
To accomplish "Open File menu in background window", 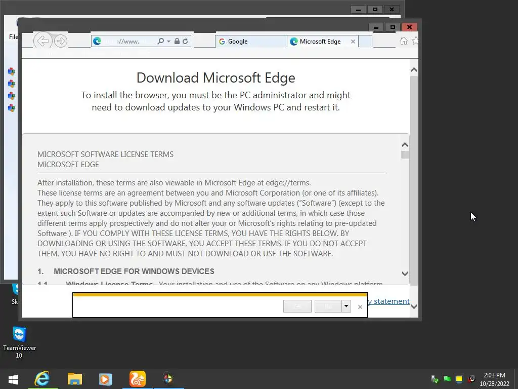I will (x=13, y=36).
